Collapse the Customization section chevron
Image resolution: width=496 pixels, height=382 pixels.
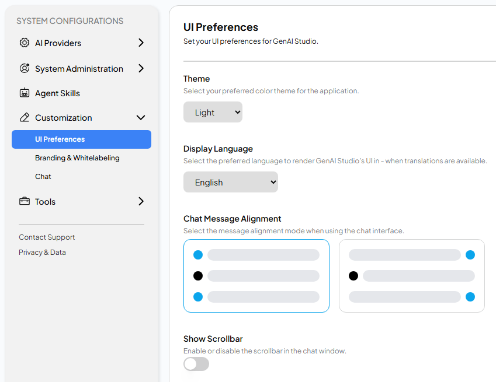(141, 118)
